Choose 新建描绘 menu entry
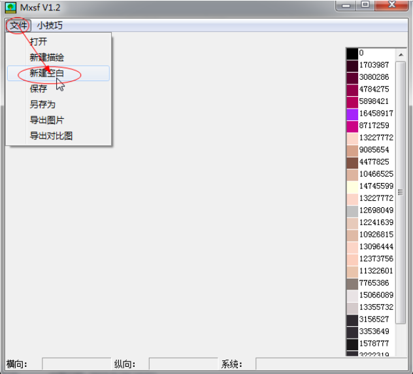Screen dimensions: 413x374 [47, 58]
